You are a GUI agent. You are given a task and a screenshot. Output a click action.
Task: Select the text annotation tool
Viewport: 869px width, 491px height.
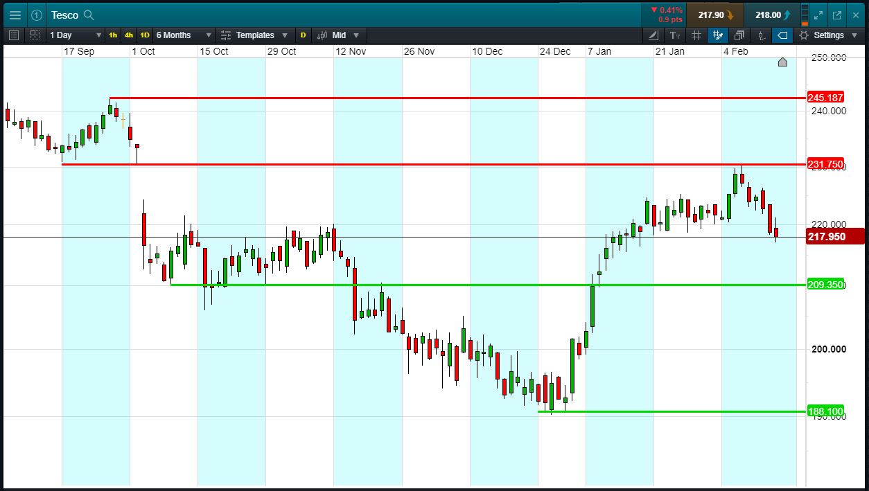pyautogui.click(x=675, y=35)
